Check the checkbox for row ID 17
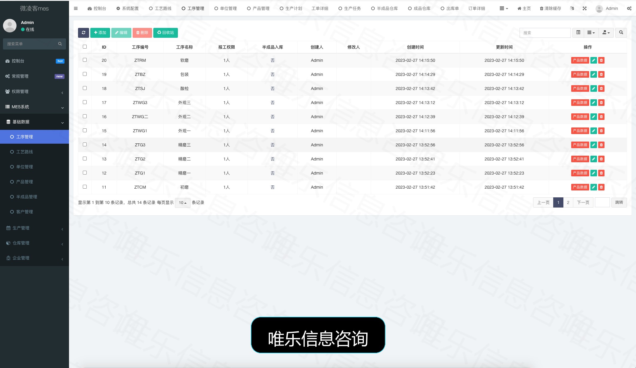 pos(85,102)
